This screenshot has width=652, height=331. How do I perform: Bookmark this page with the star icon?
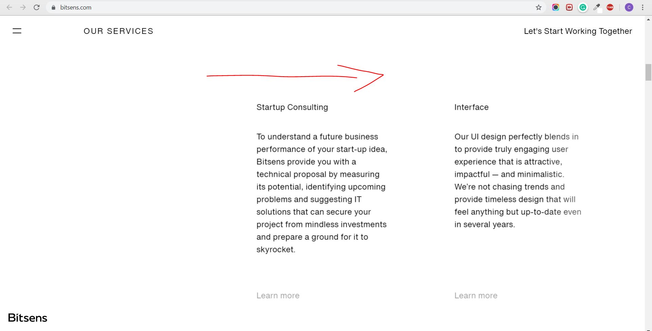pos(539,7)
